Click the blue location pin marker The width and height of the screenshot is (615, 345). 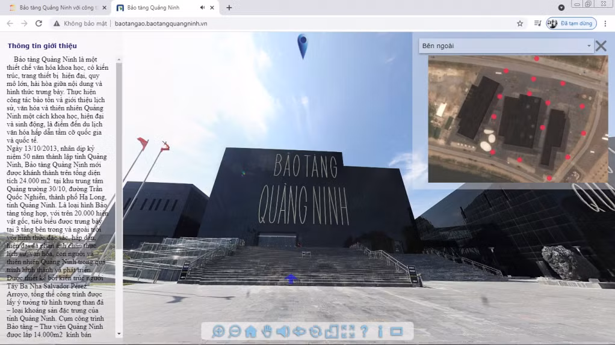(x=303, y=46)
